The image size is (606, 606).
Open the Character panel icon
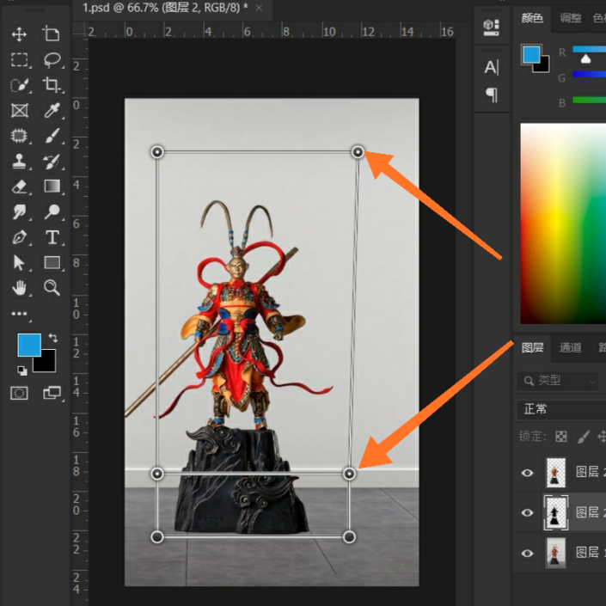[492, 67]
